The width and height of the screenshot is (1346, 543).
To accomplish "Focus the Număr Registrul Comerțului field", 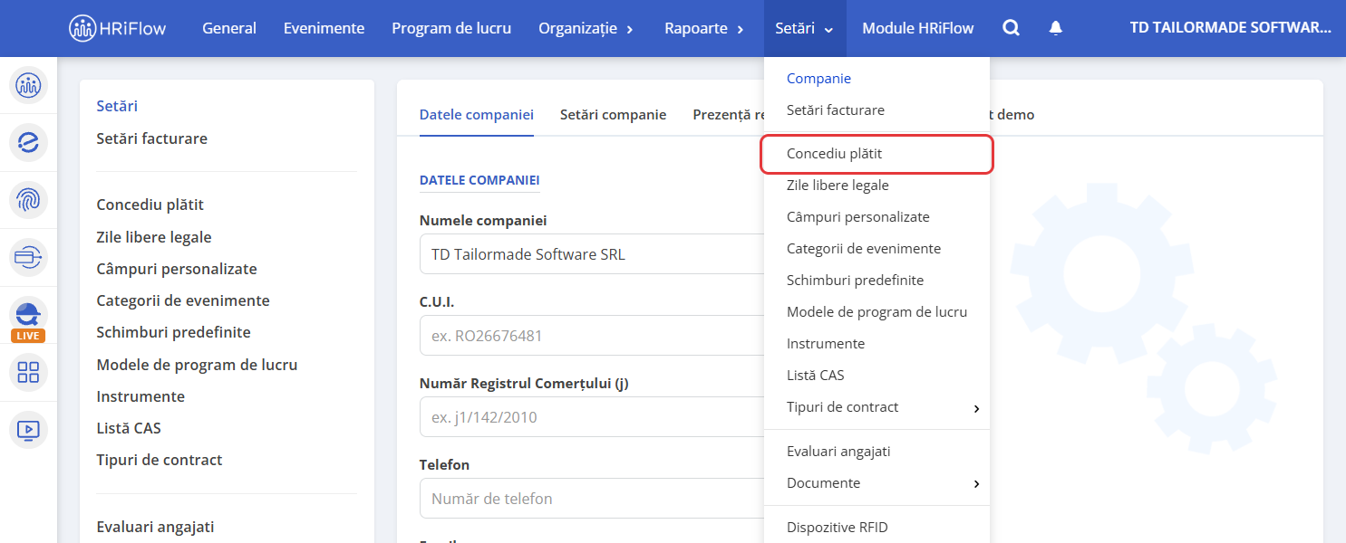I will tap(592, 417).
